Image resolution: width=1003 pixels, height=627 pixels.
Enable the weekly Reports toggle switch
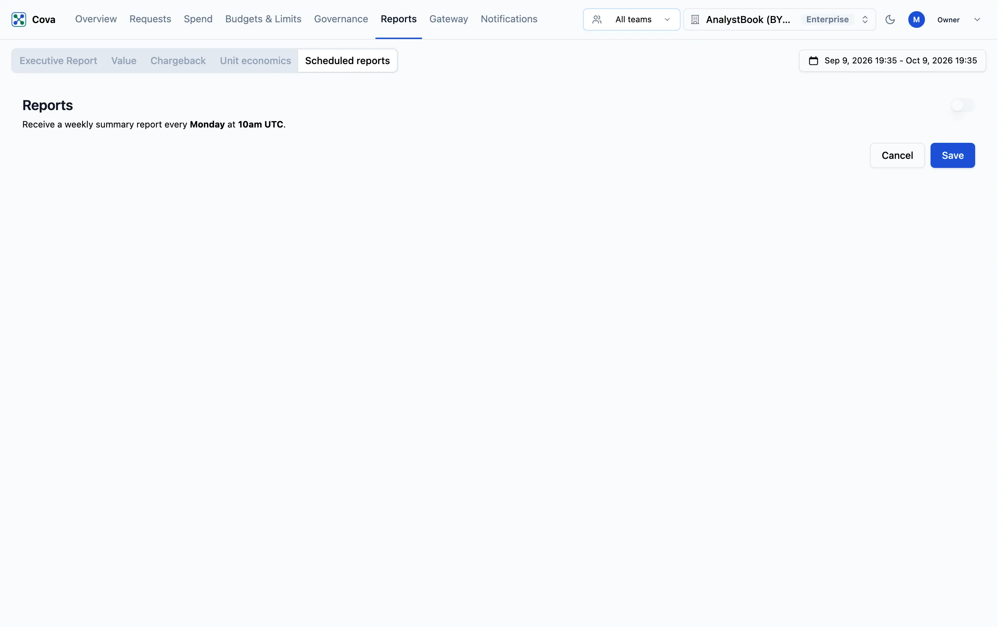(962, 105)
